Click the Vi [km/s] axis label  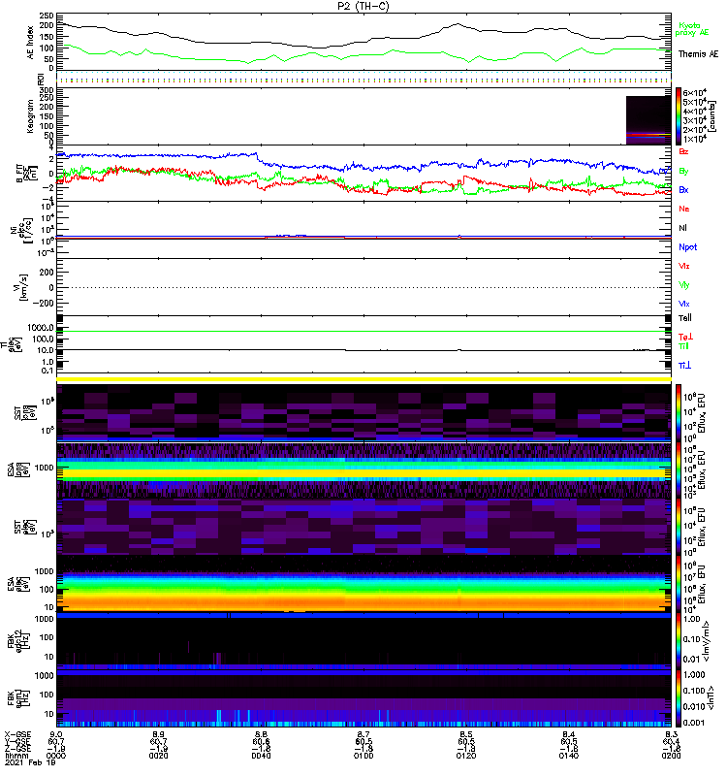tap(22, 287)
